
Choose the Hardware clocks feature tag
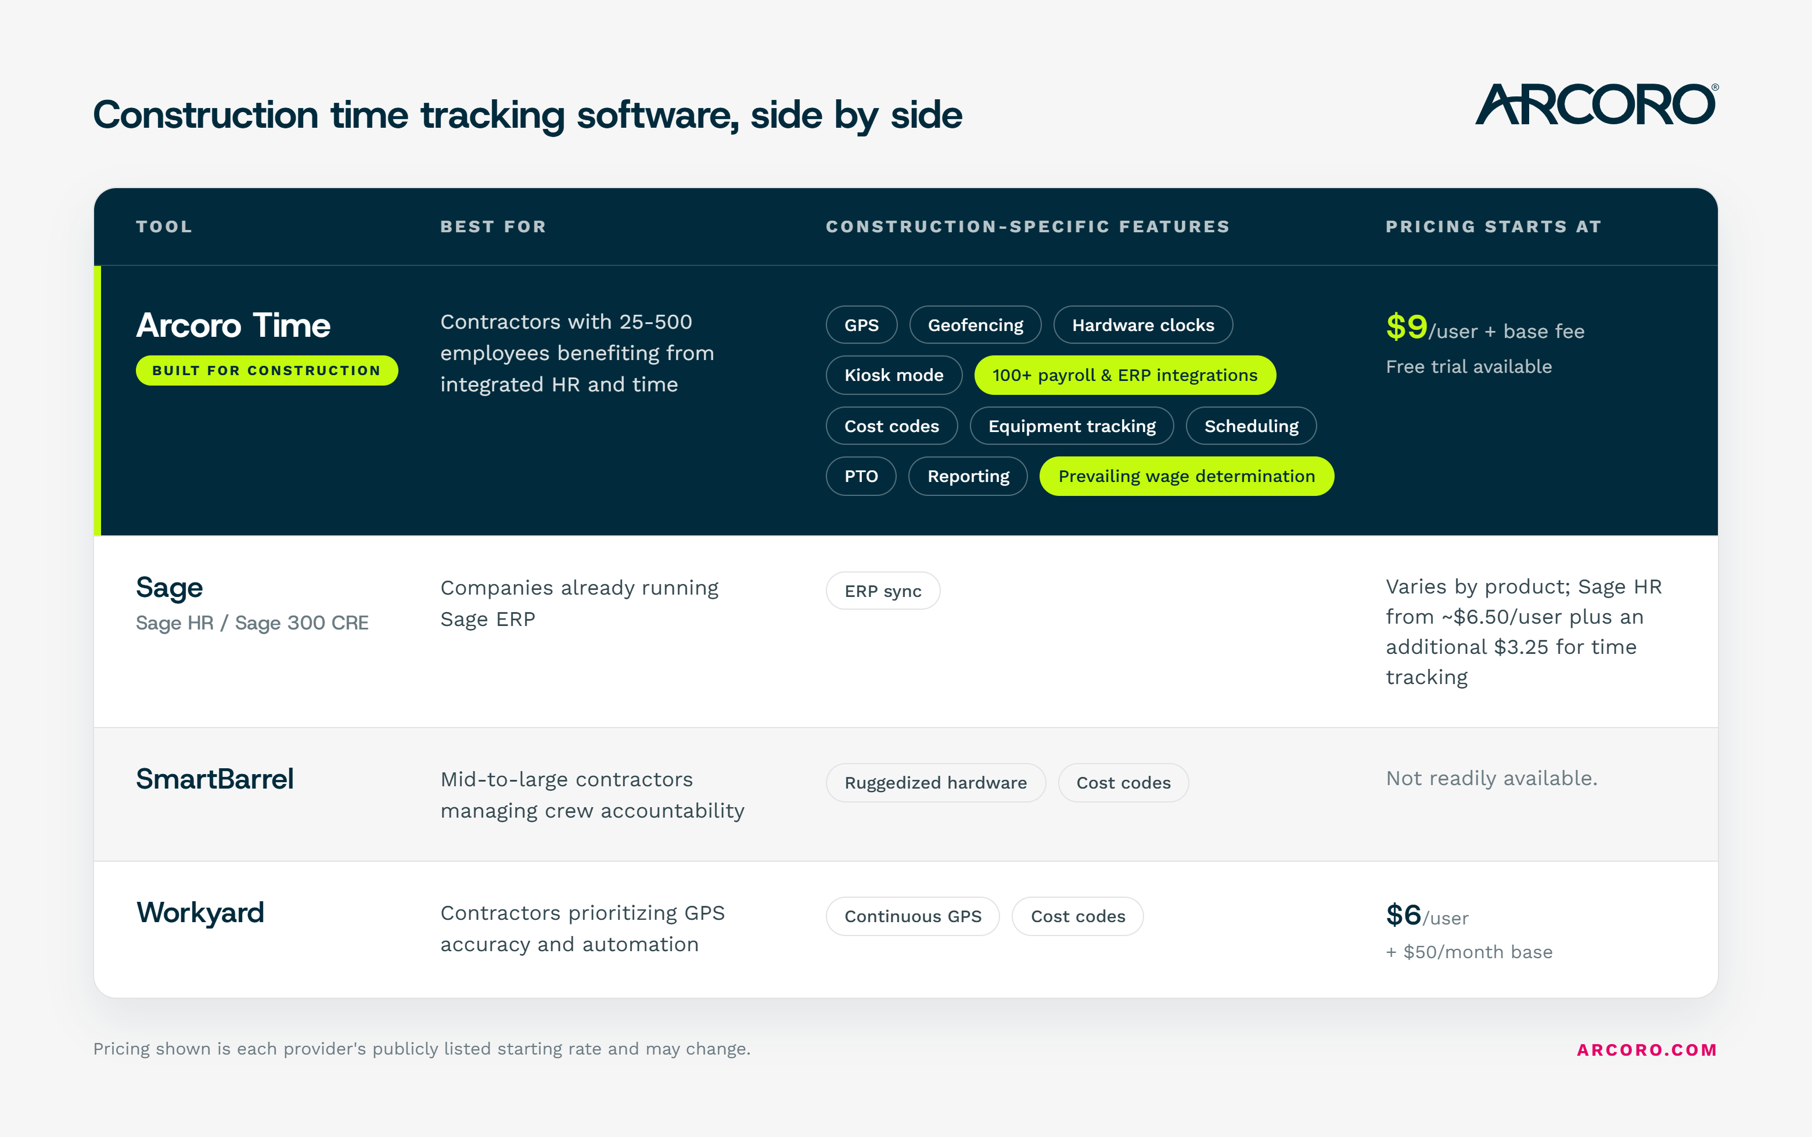[x=1143, y=325]
